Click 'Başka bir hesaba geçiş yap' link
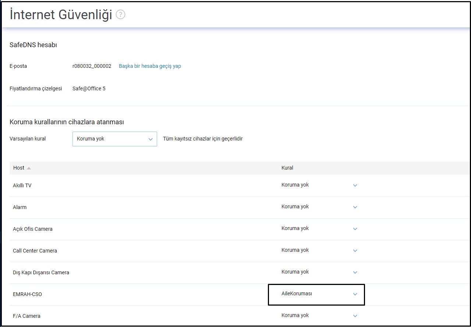The height and width of the screenshot is (327, 471). [x=150, y=66]
